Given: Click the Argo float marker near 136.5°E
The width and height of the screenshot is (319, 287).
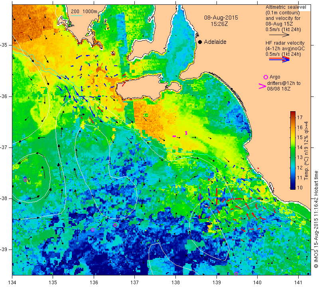Looking at the screenshot, I should click(115, 225).
